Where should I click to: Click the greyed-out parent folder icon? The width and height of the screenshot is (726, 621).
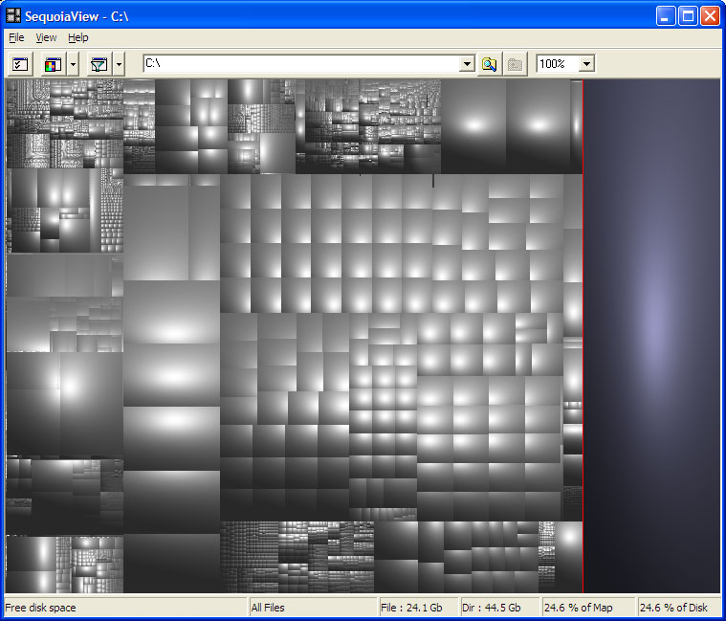tap(515, 64)
